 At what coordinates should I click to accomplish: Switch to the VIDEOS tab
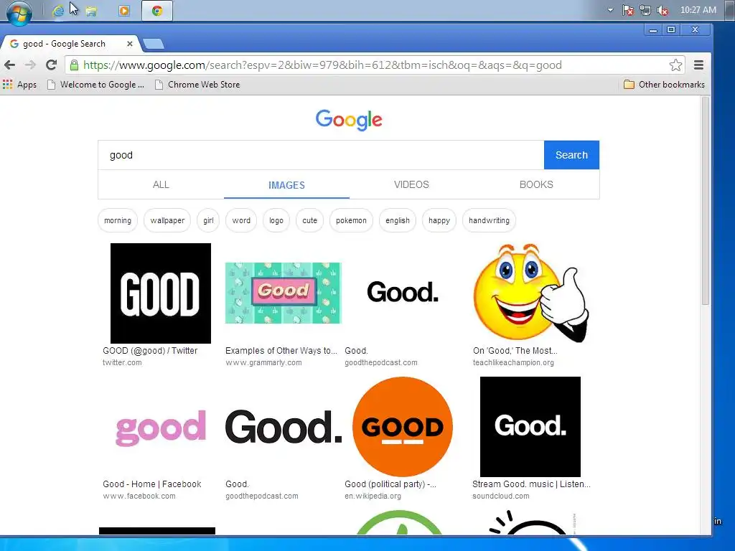coord(411,184)
